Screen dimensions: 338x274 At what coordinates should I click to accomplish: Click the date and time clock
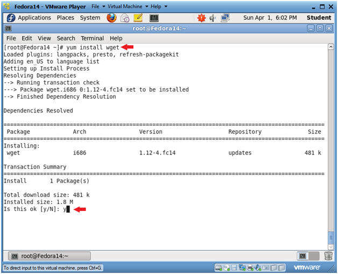(x=270, y=18)
